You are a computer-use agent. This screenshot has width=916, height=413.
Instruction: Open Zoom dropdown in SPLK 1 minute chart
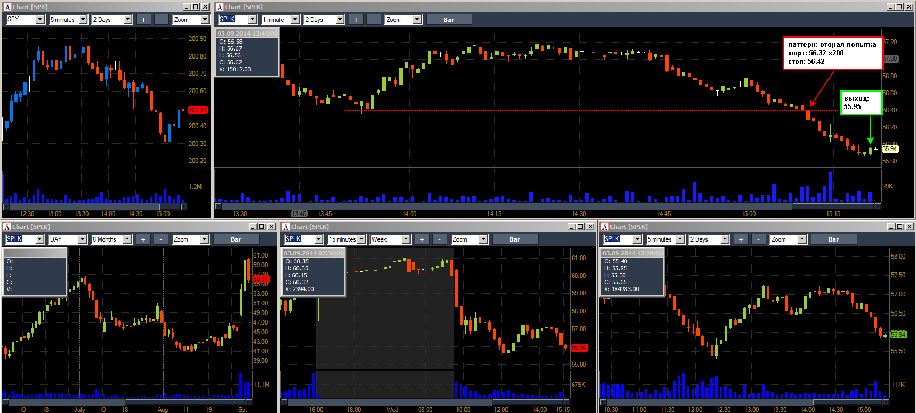(417, 20)
